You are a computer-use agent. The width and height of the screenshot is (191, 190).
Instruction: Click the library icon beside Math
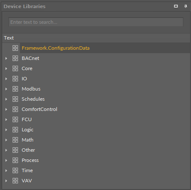coord(15,140)
